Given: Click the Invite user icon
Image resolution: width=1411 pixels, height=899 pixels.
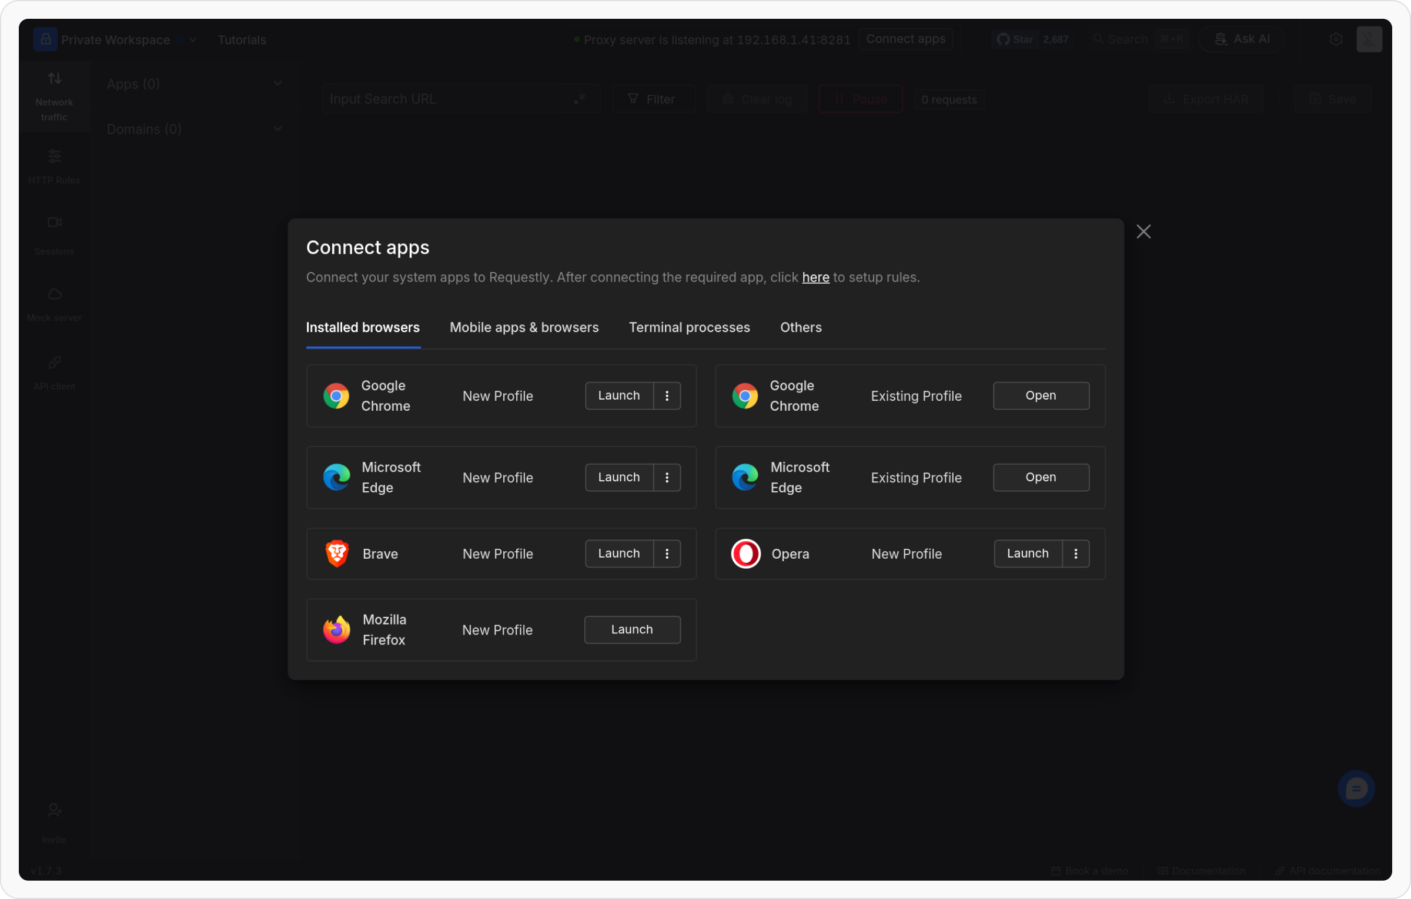Looking at the screenshot, I should [x=54, y=811].
